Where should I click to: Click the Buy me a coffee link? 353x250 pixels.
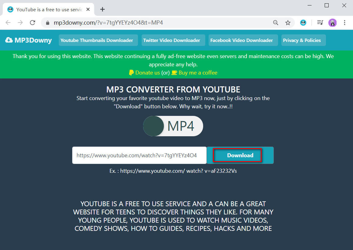pos(195,73)
